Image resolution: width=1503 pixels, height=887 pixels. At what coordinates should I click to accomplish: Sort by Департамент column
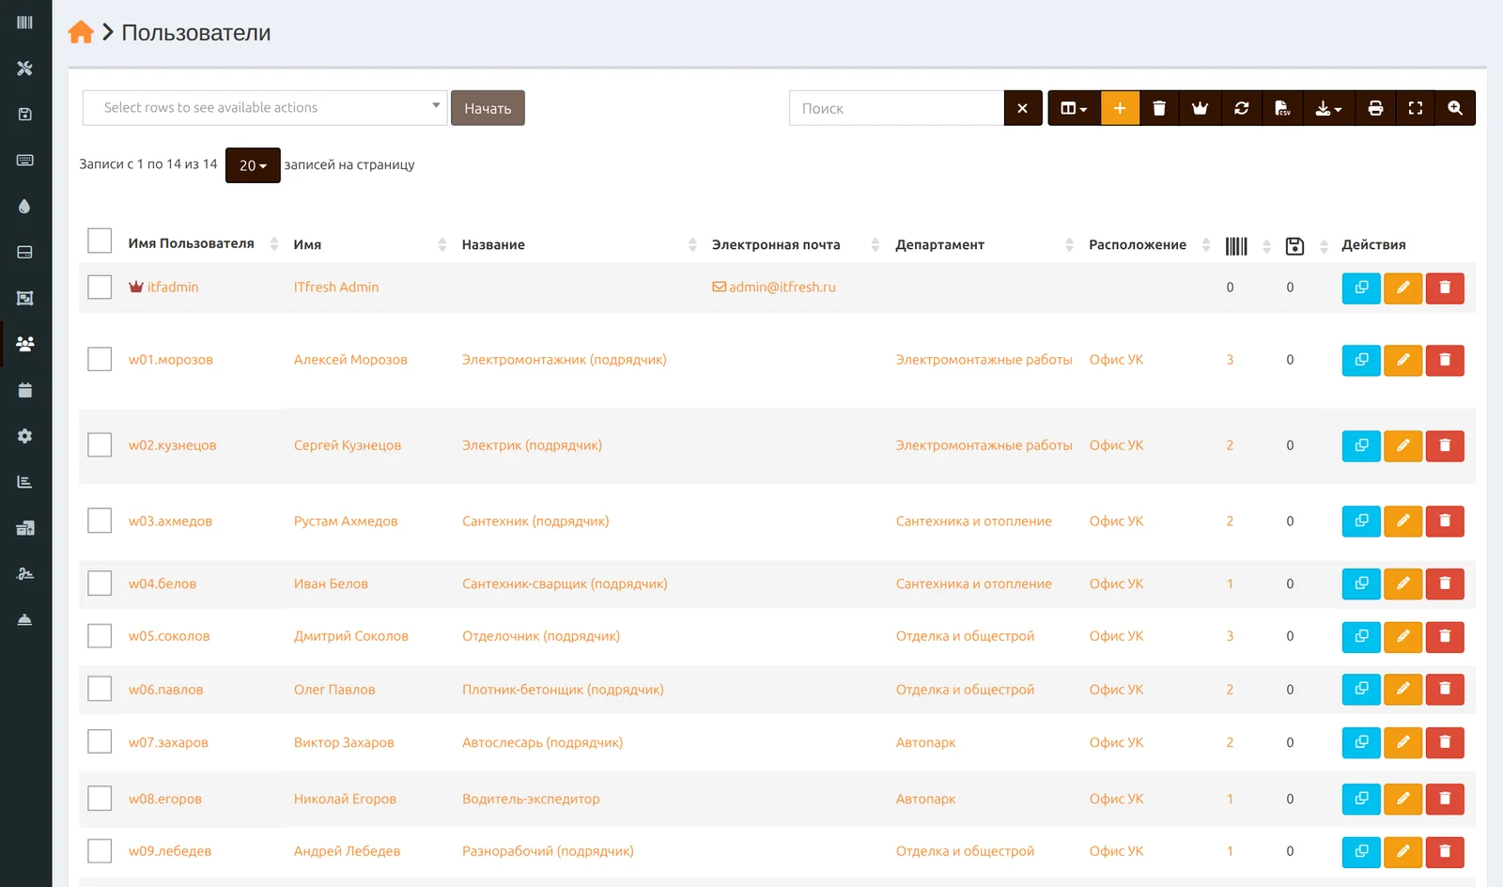[x=940, y=244]
